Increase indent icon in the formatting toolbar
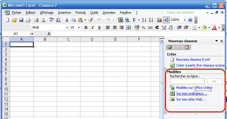227x119 pixels. pos(186,28)
